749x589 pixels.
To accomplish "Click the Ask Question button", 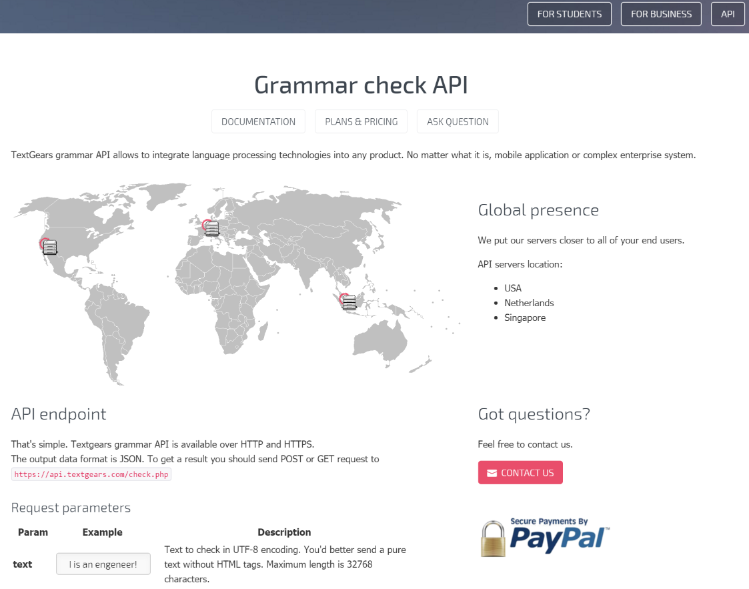I will pyautogui.click(x=458, y=121).
